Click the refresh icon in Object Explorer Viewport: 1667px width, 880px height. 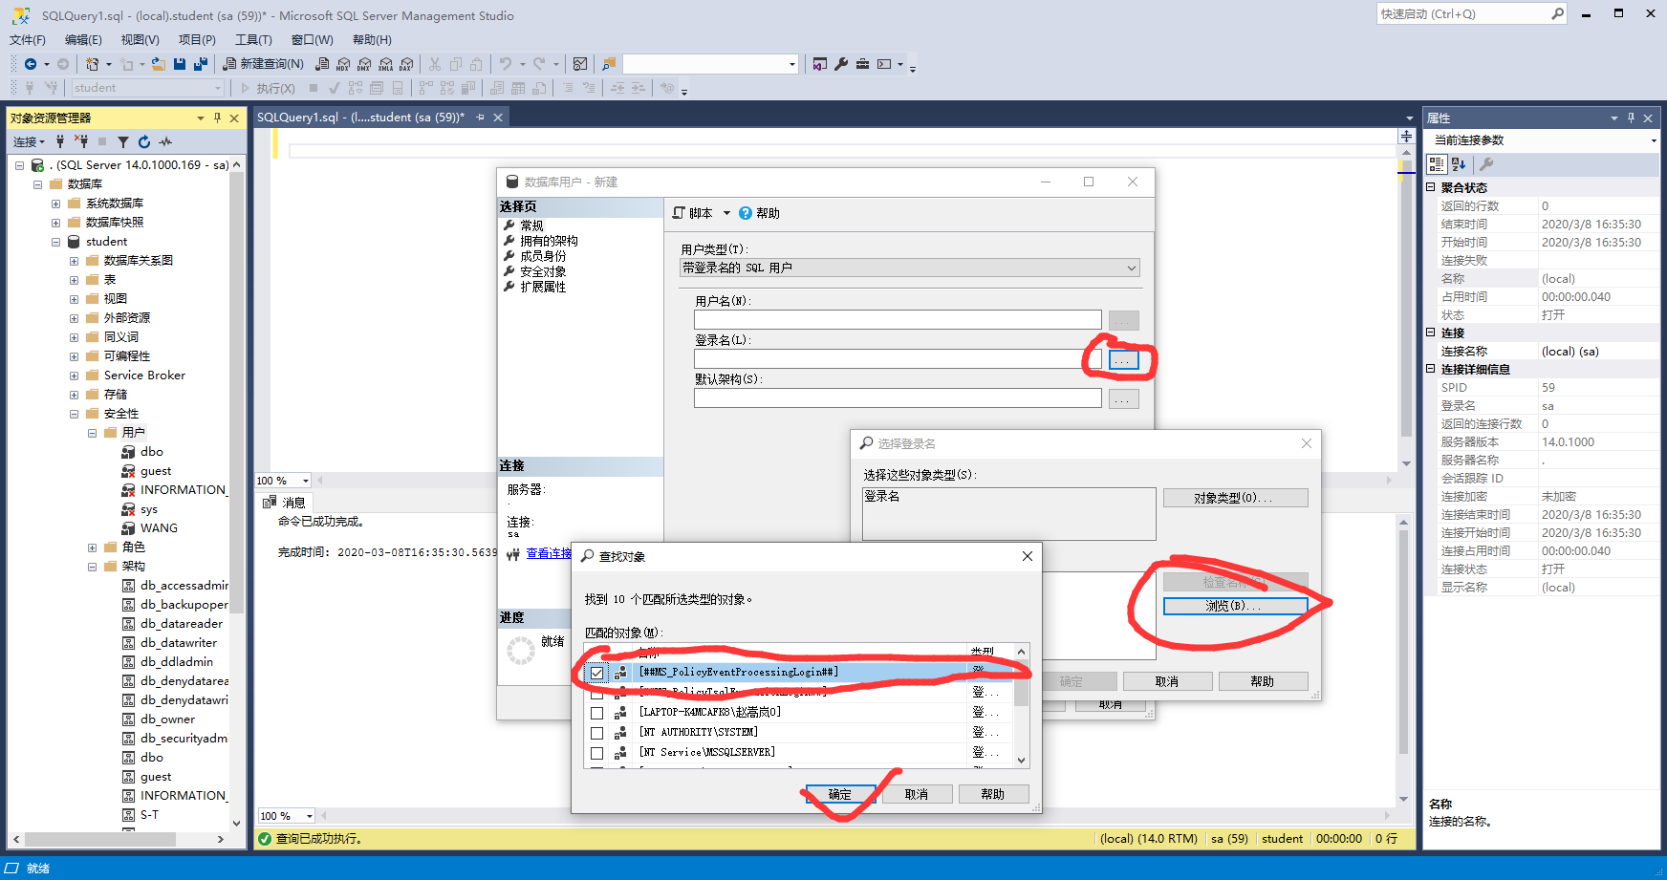[x=144, y=141]
